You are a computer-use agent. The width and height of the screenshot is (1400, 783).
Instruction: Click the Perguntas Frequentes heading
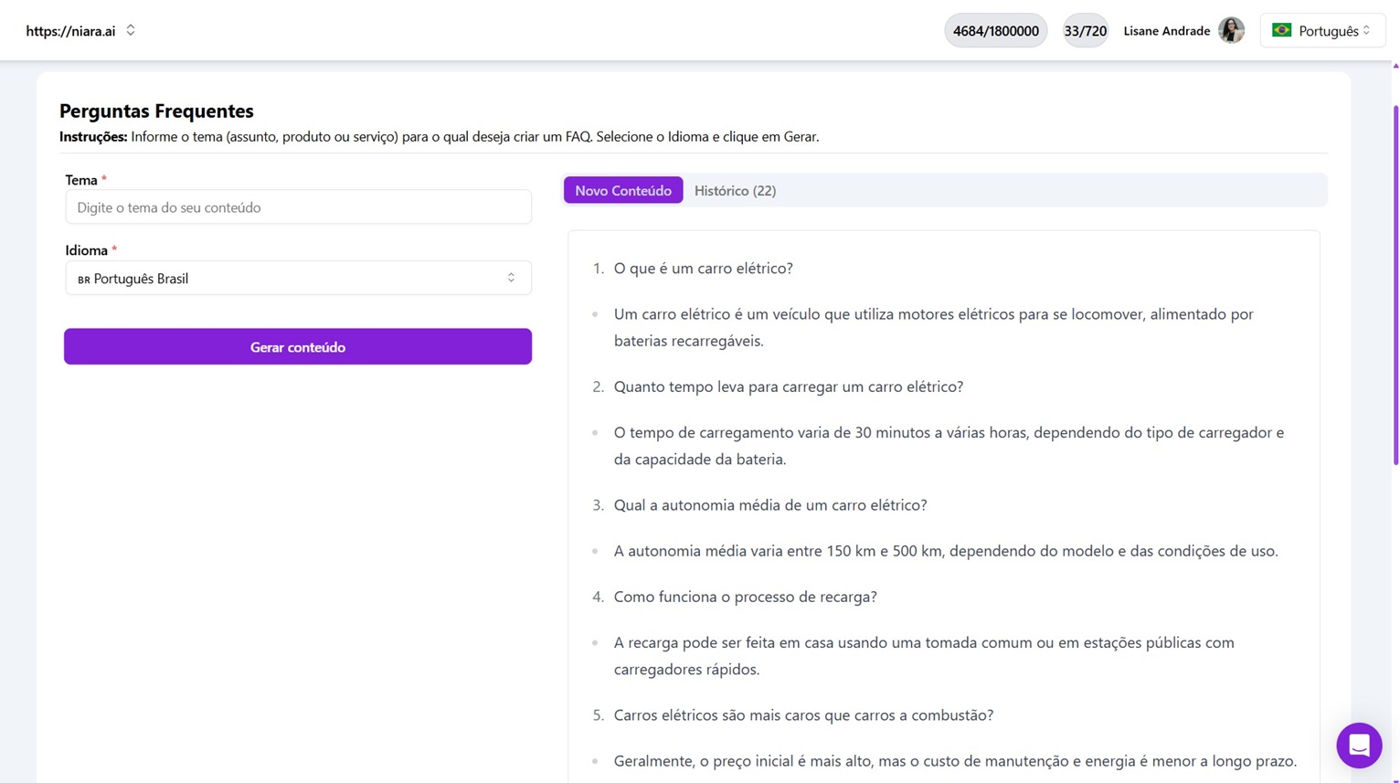coord(156,111)
